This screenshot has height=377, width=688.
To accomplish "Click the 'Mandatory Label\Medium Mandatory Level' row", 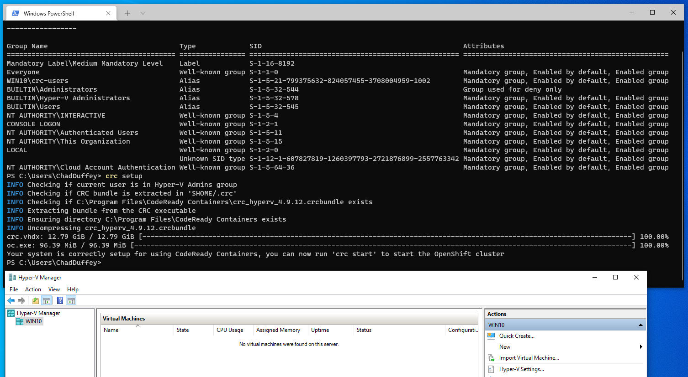I will 151,63.
